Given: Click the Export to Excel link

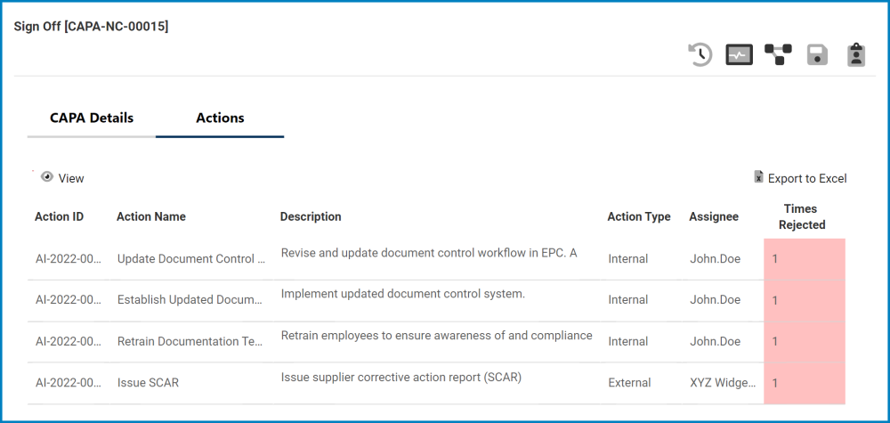Looking at the screenshot, I should click(x=807, y=178).
